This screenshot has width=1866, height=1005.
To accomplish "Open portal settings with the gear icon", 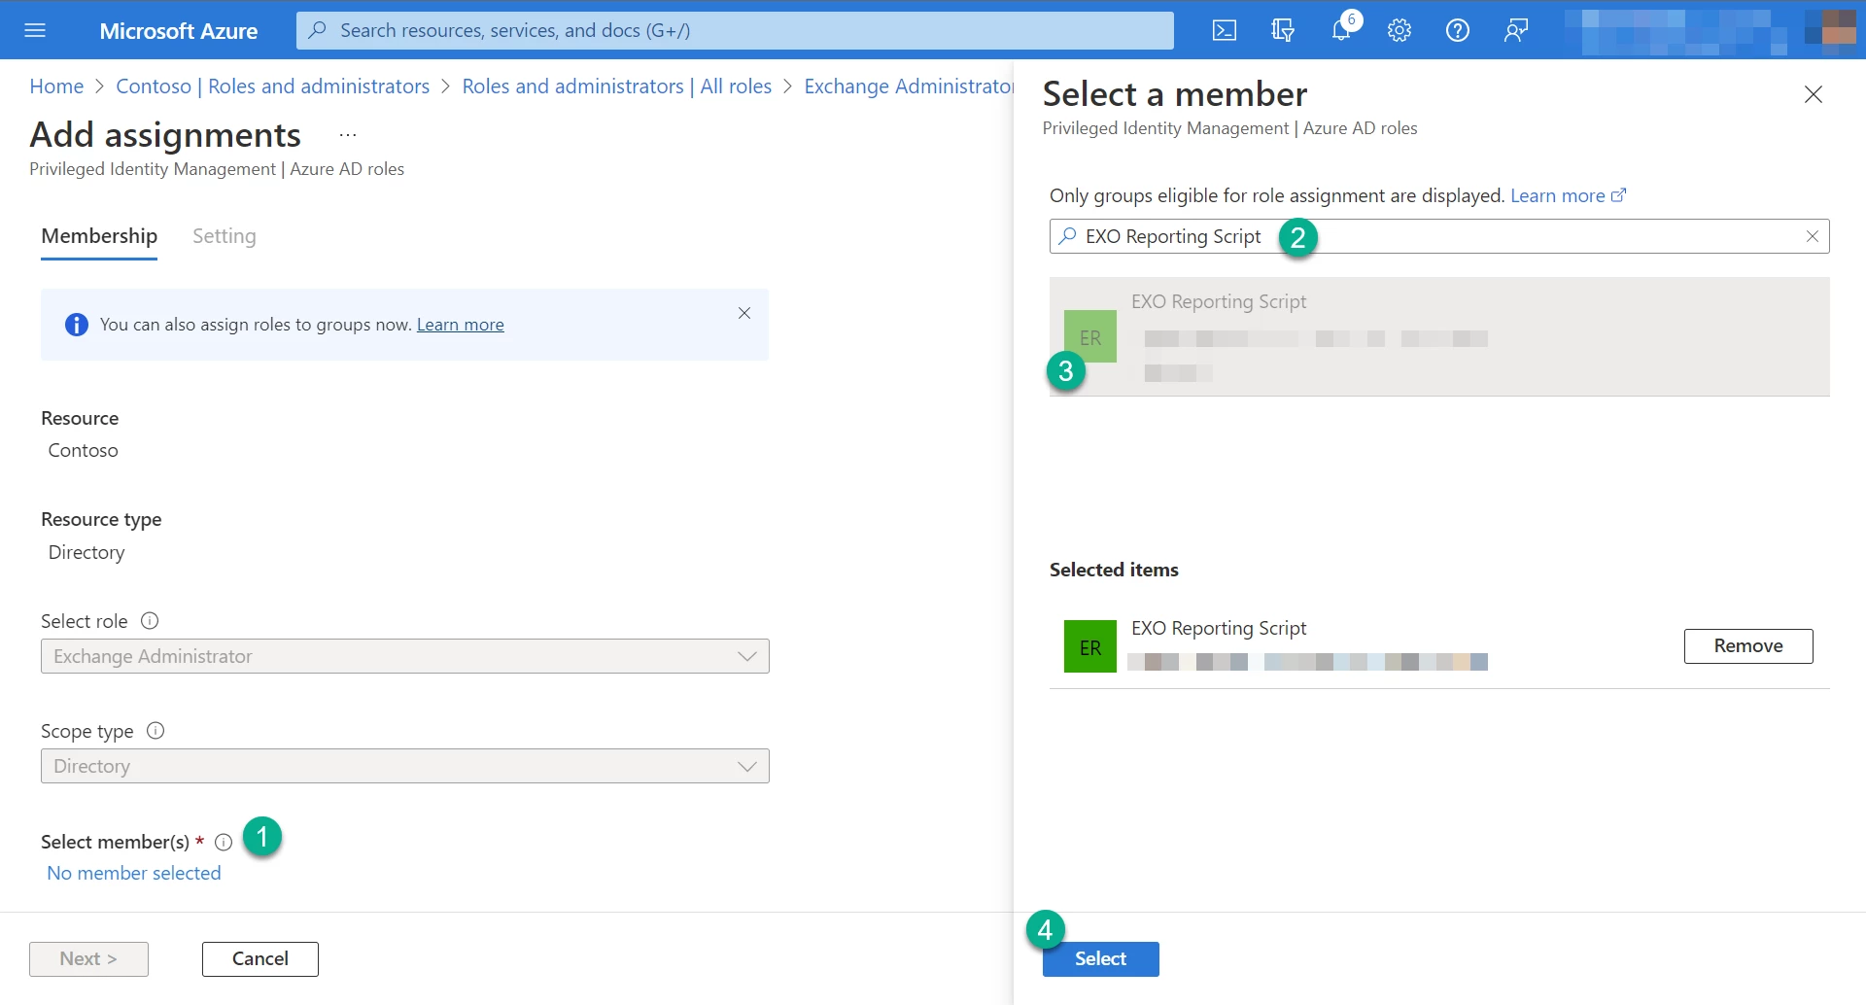I will [x=1399, y=30].
